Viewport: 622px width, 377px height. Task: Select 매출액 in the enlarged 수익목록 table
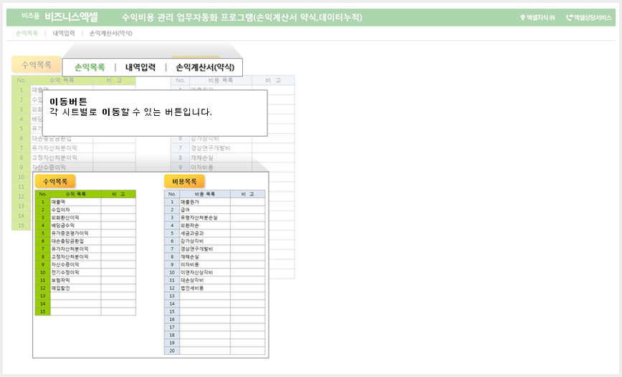pos(75,202)
